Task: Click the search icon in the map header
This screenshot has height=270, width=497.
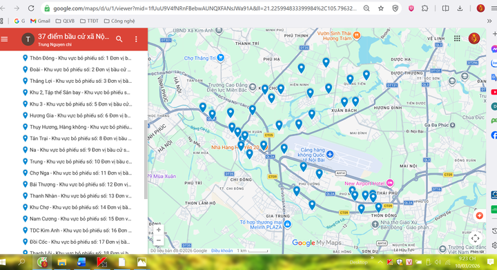Action: click(119, 39)
